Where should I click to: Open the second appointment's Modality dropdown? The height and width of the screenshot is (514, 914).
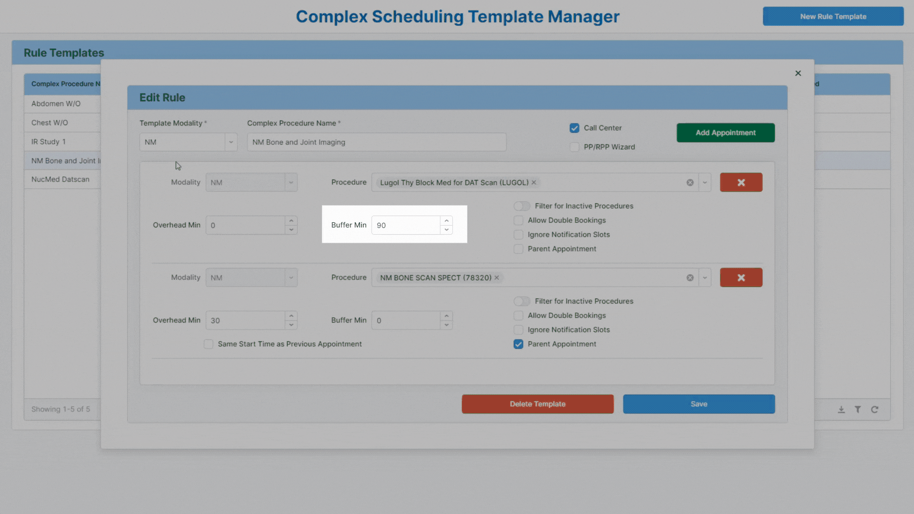[x=291, y=277]
